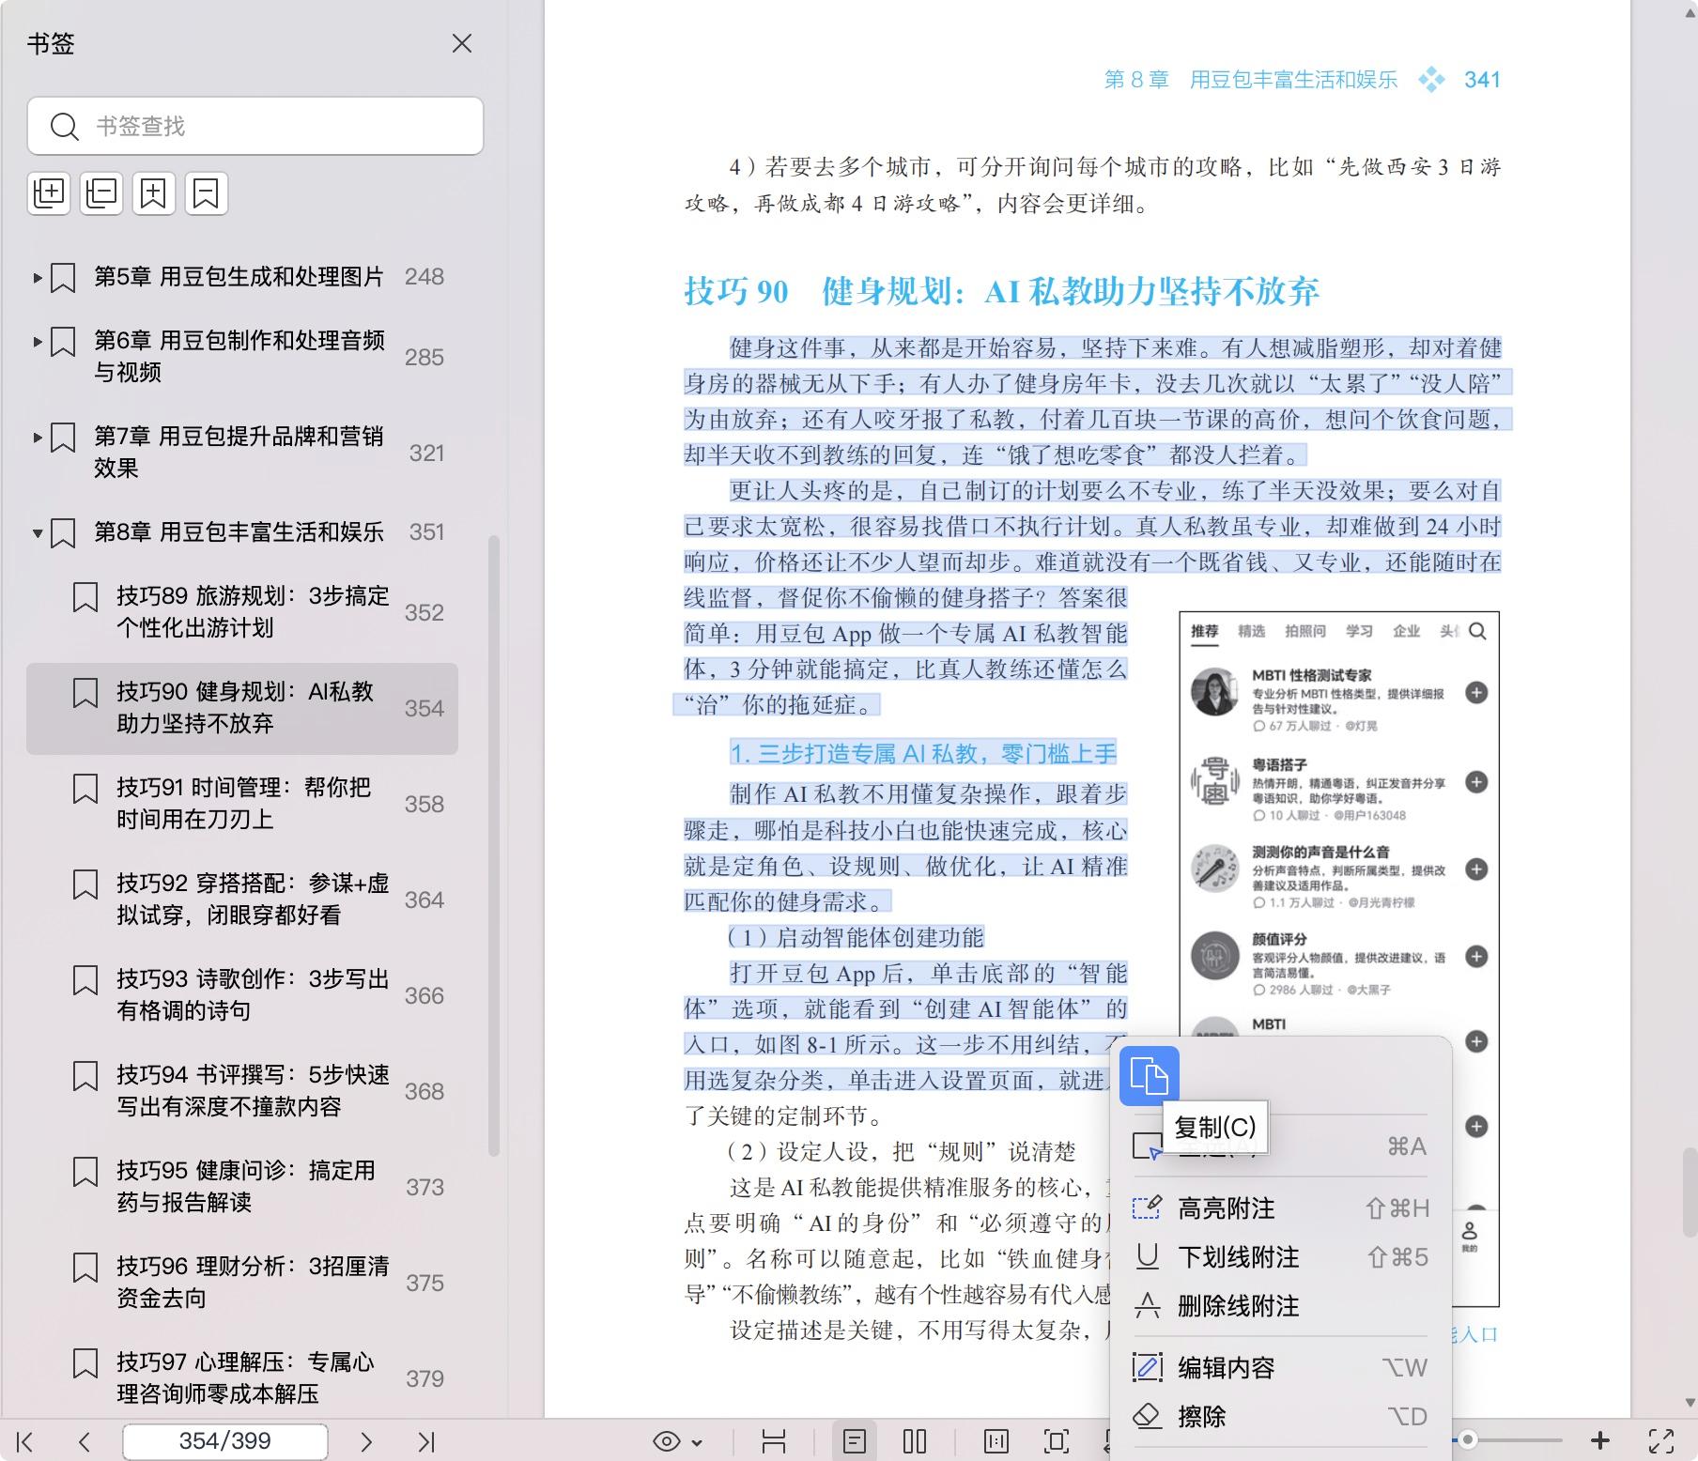Go to bookmark 技巧89 旅游规划
The image size is (1698, 1461).
point(253,611)
